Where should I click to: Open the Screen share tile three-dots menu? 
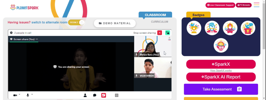pyautogui.click(x=37, y=39)
